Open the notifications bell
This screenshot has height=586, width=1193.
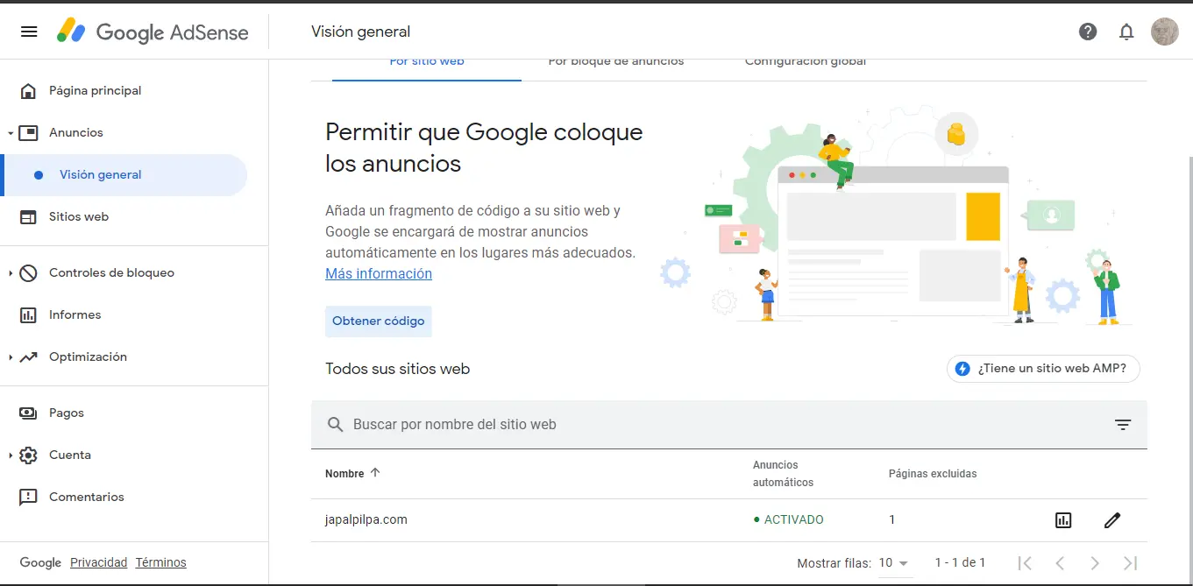[1126, 32]
